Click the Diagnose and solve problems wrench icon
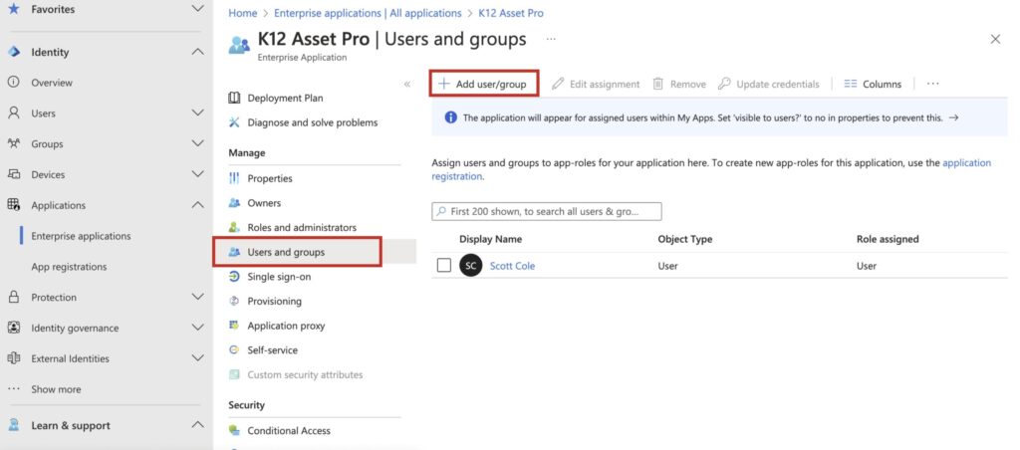This screenshot has height=450, width=1020. pyautogui.click(x=234, y=122)
